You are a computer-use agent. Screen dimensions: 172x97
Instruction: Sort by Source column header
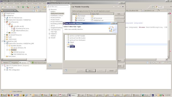coord(81,14)
